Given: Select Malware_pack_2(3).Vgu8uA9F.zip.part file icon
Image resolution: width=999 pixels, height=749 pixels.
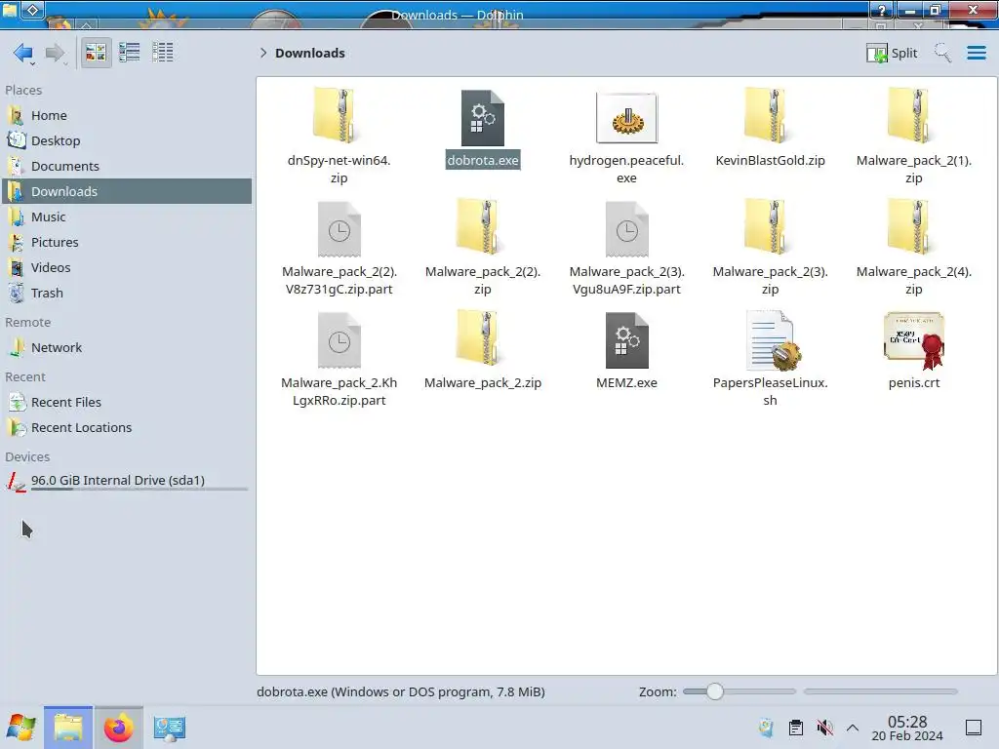Looking at the screenshot, I should [x=627, y=229].
